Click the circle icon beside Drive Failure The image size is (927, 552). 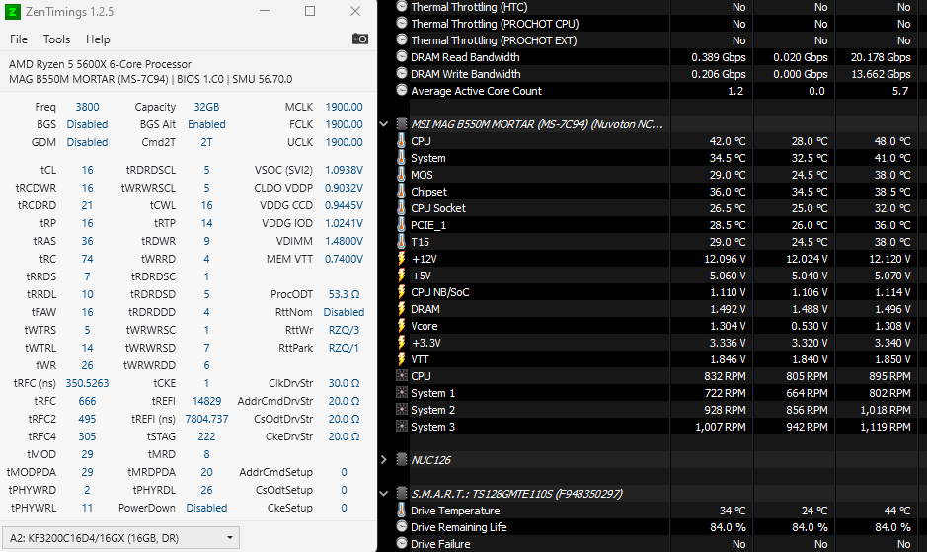402,543
